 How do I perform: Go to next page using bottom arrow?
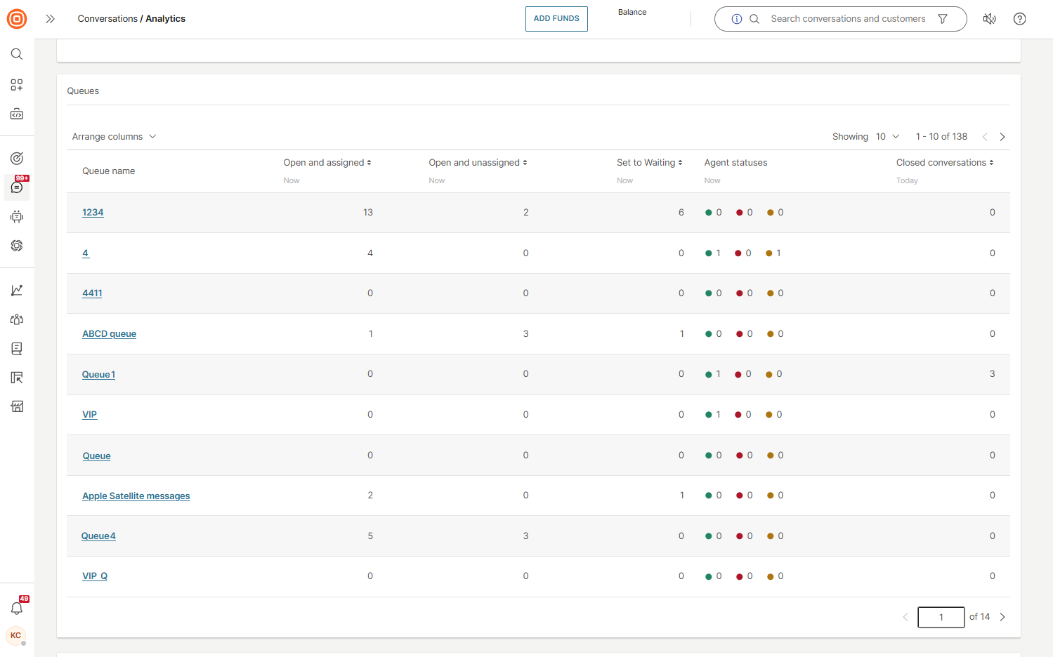point(1002,617)
